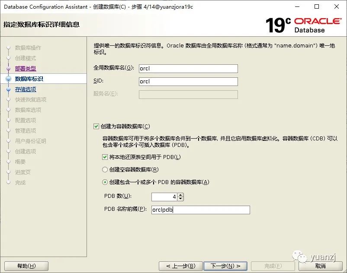Image resolution: width=347 pixels, height=273 pixels.
Task: Click the 全局数据库名(G) label
Action: point(114,68)
